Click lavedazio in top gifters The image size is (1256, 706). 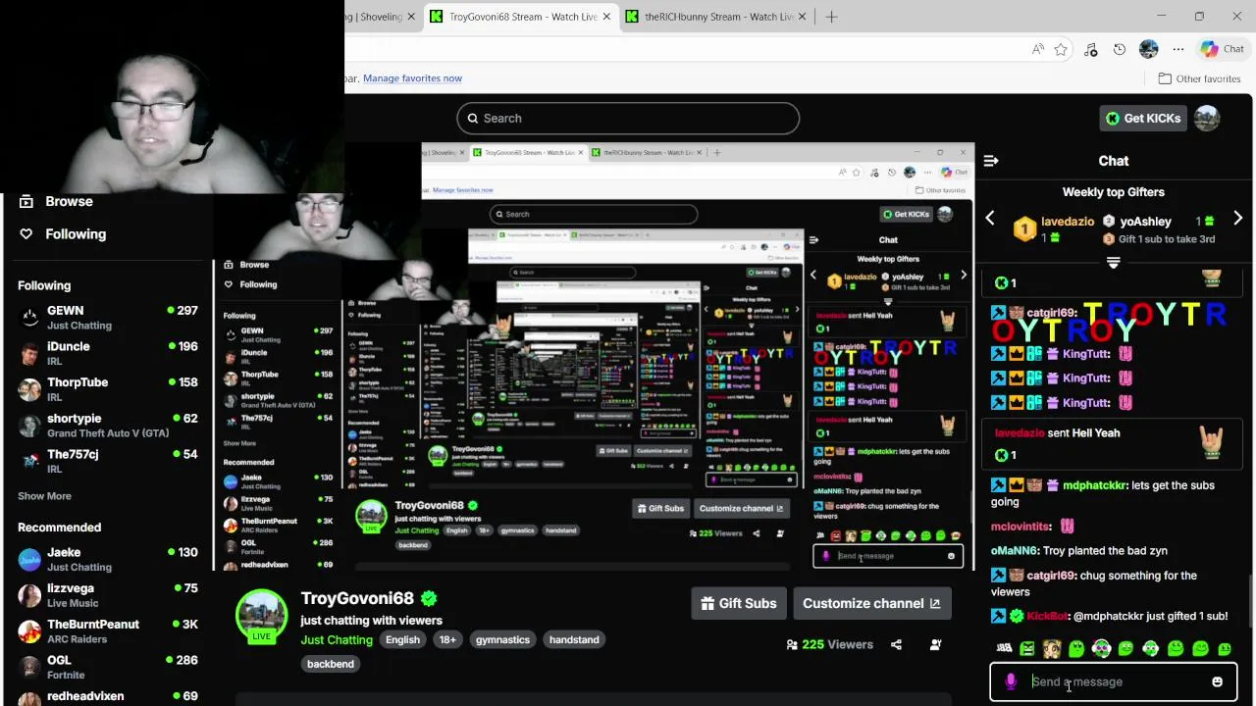pos(1068,222)
